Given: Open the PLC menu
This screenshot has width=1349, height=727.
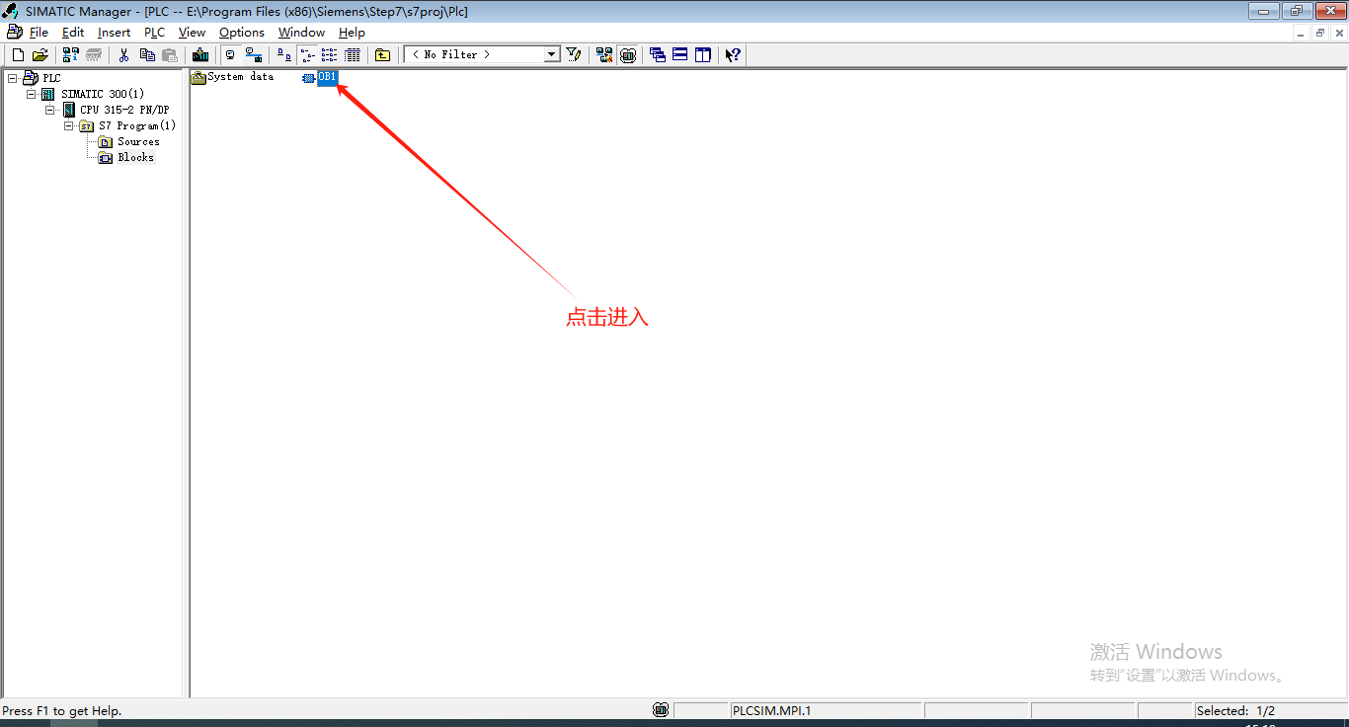Looking at the screenshot, I should point(155,33).
